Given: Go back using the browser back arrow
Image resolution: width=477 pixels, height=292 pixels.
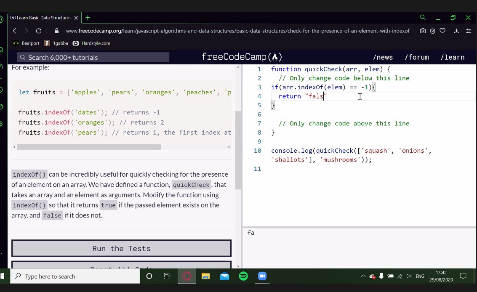Looking at the screenshot, I should 14,31.
